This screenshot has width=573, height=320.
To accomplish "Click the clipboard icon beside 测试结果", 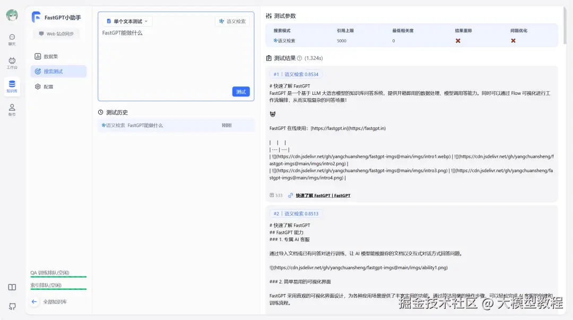I will coord(269,58).
